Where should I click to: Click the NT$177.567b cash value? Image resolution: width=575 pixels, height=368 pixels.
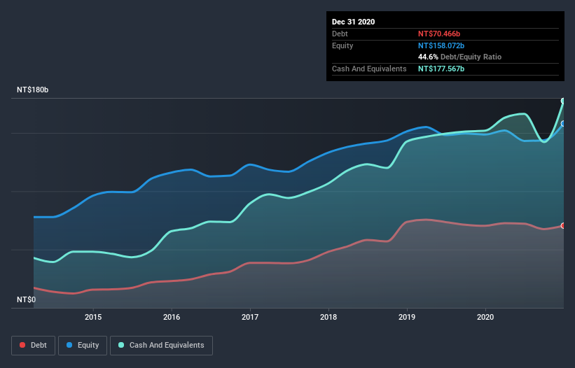(x=441, y=69)
